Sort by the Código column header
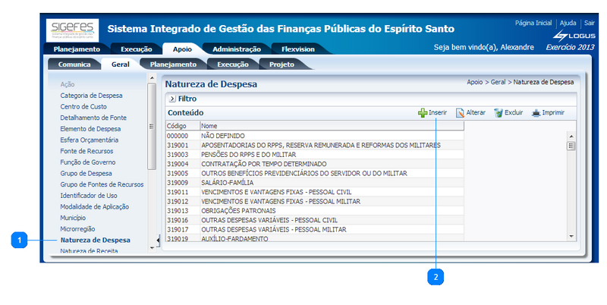The width and height of the screenshot is (607, 305). pyautogui.click(x=181, y=126)
